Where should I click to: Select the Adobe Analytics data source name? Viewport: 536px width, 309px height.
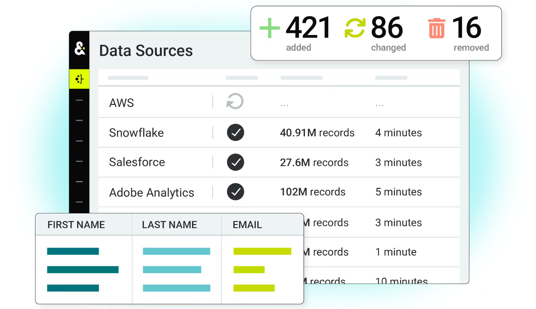[151, 192]
